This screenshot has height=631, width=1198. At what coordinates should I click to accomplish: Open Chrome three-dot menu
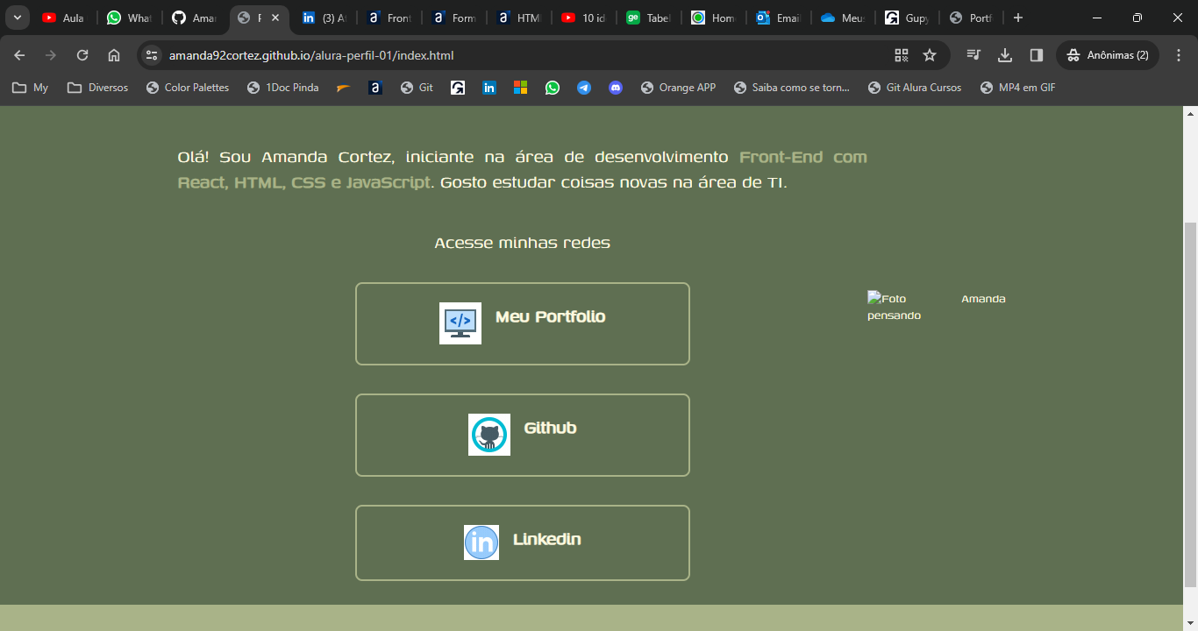tap(1179, 55)
